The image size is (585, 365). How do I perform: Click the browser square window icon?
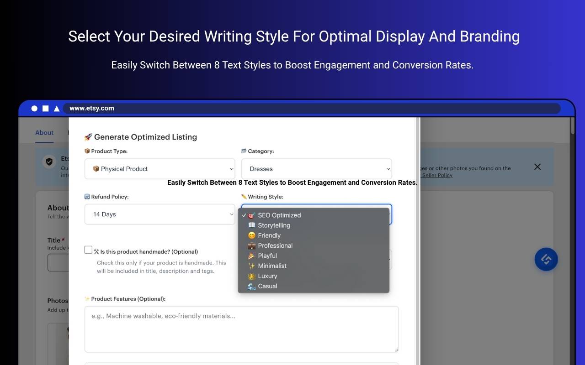coord(46,108)
